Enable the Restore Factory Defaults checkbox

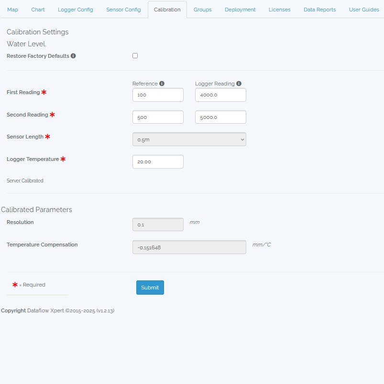(135, 56)
